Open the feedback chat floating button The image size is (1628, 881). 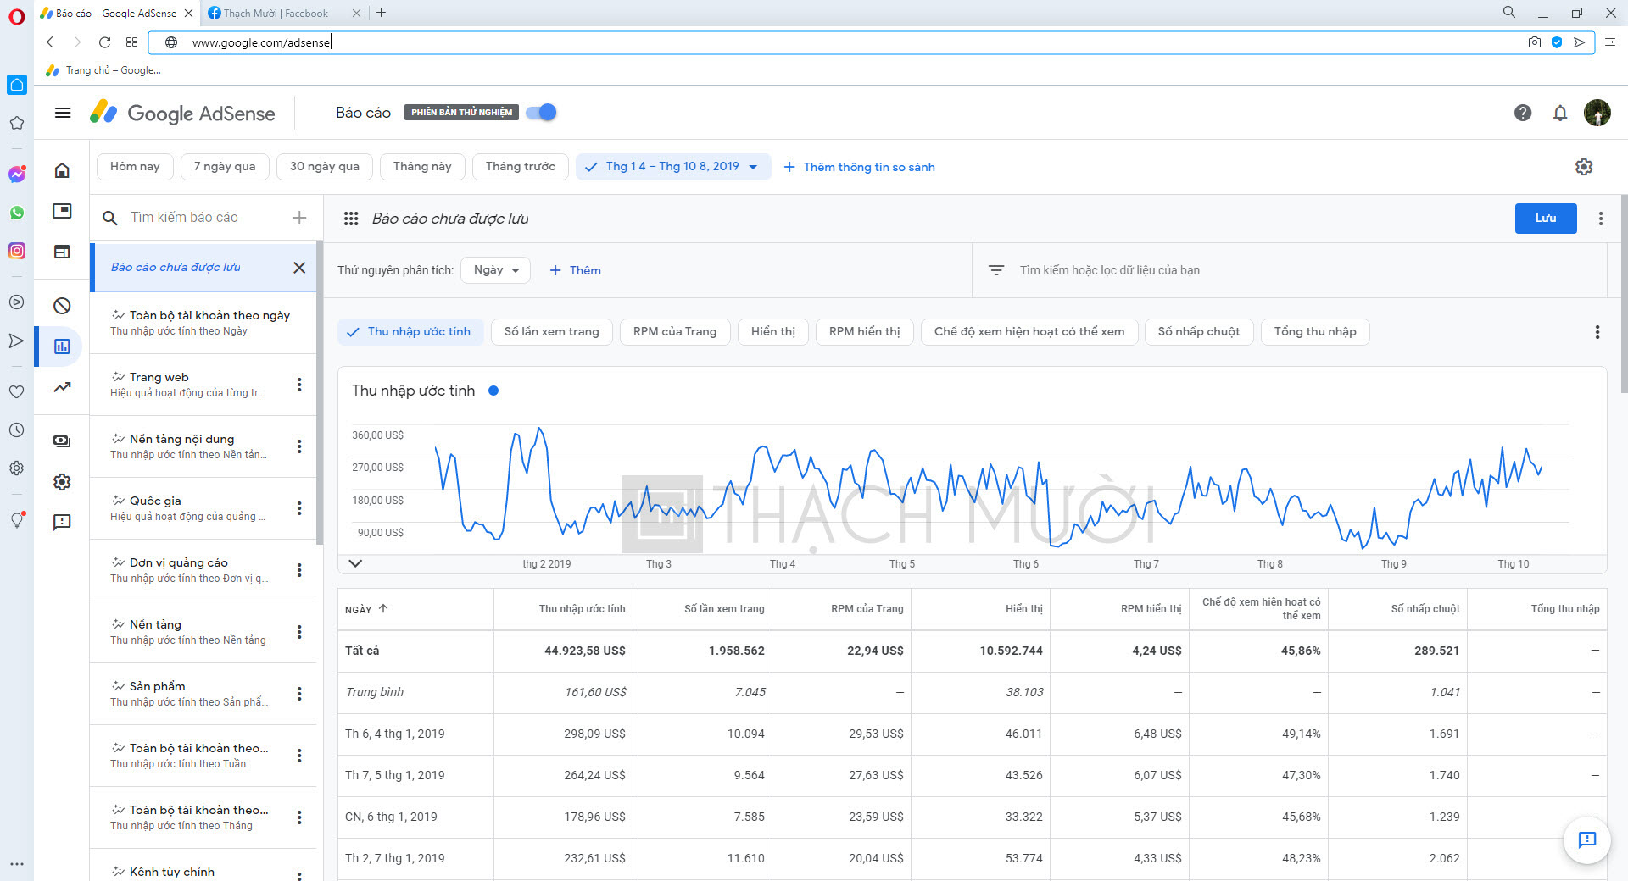(x=1586, y=839)
